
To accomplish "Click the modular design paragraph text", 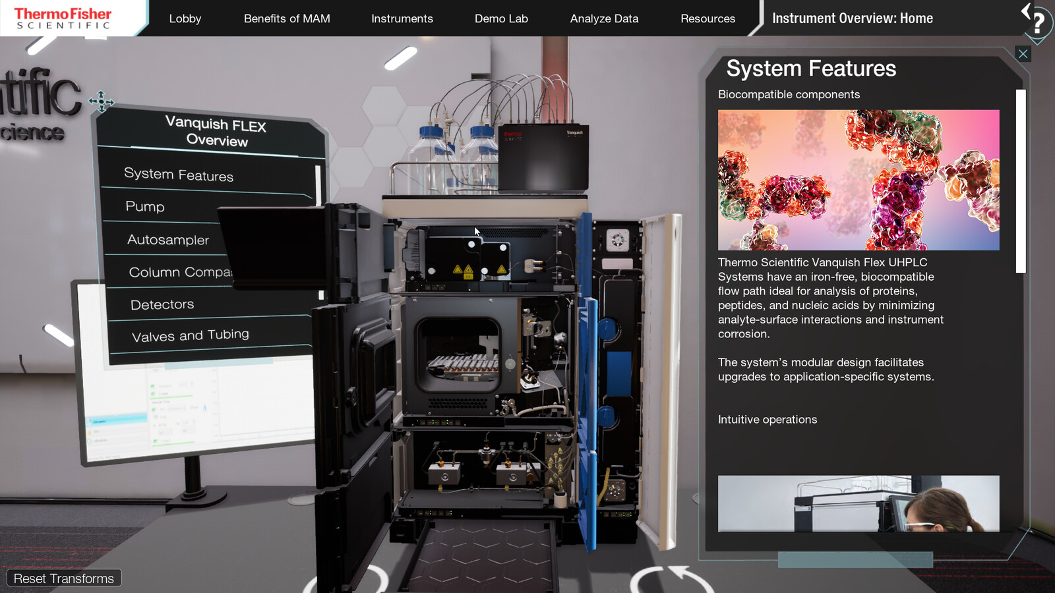I will (x=826, y=370).
